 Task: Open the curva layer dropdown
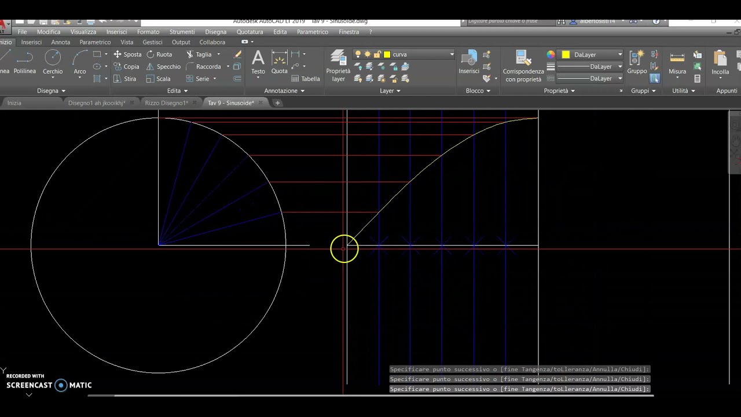coord(452,54)
